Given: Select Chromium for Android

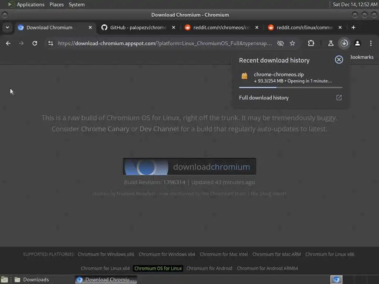Looking at the screenshot, I should point(209,268).
